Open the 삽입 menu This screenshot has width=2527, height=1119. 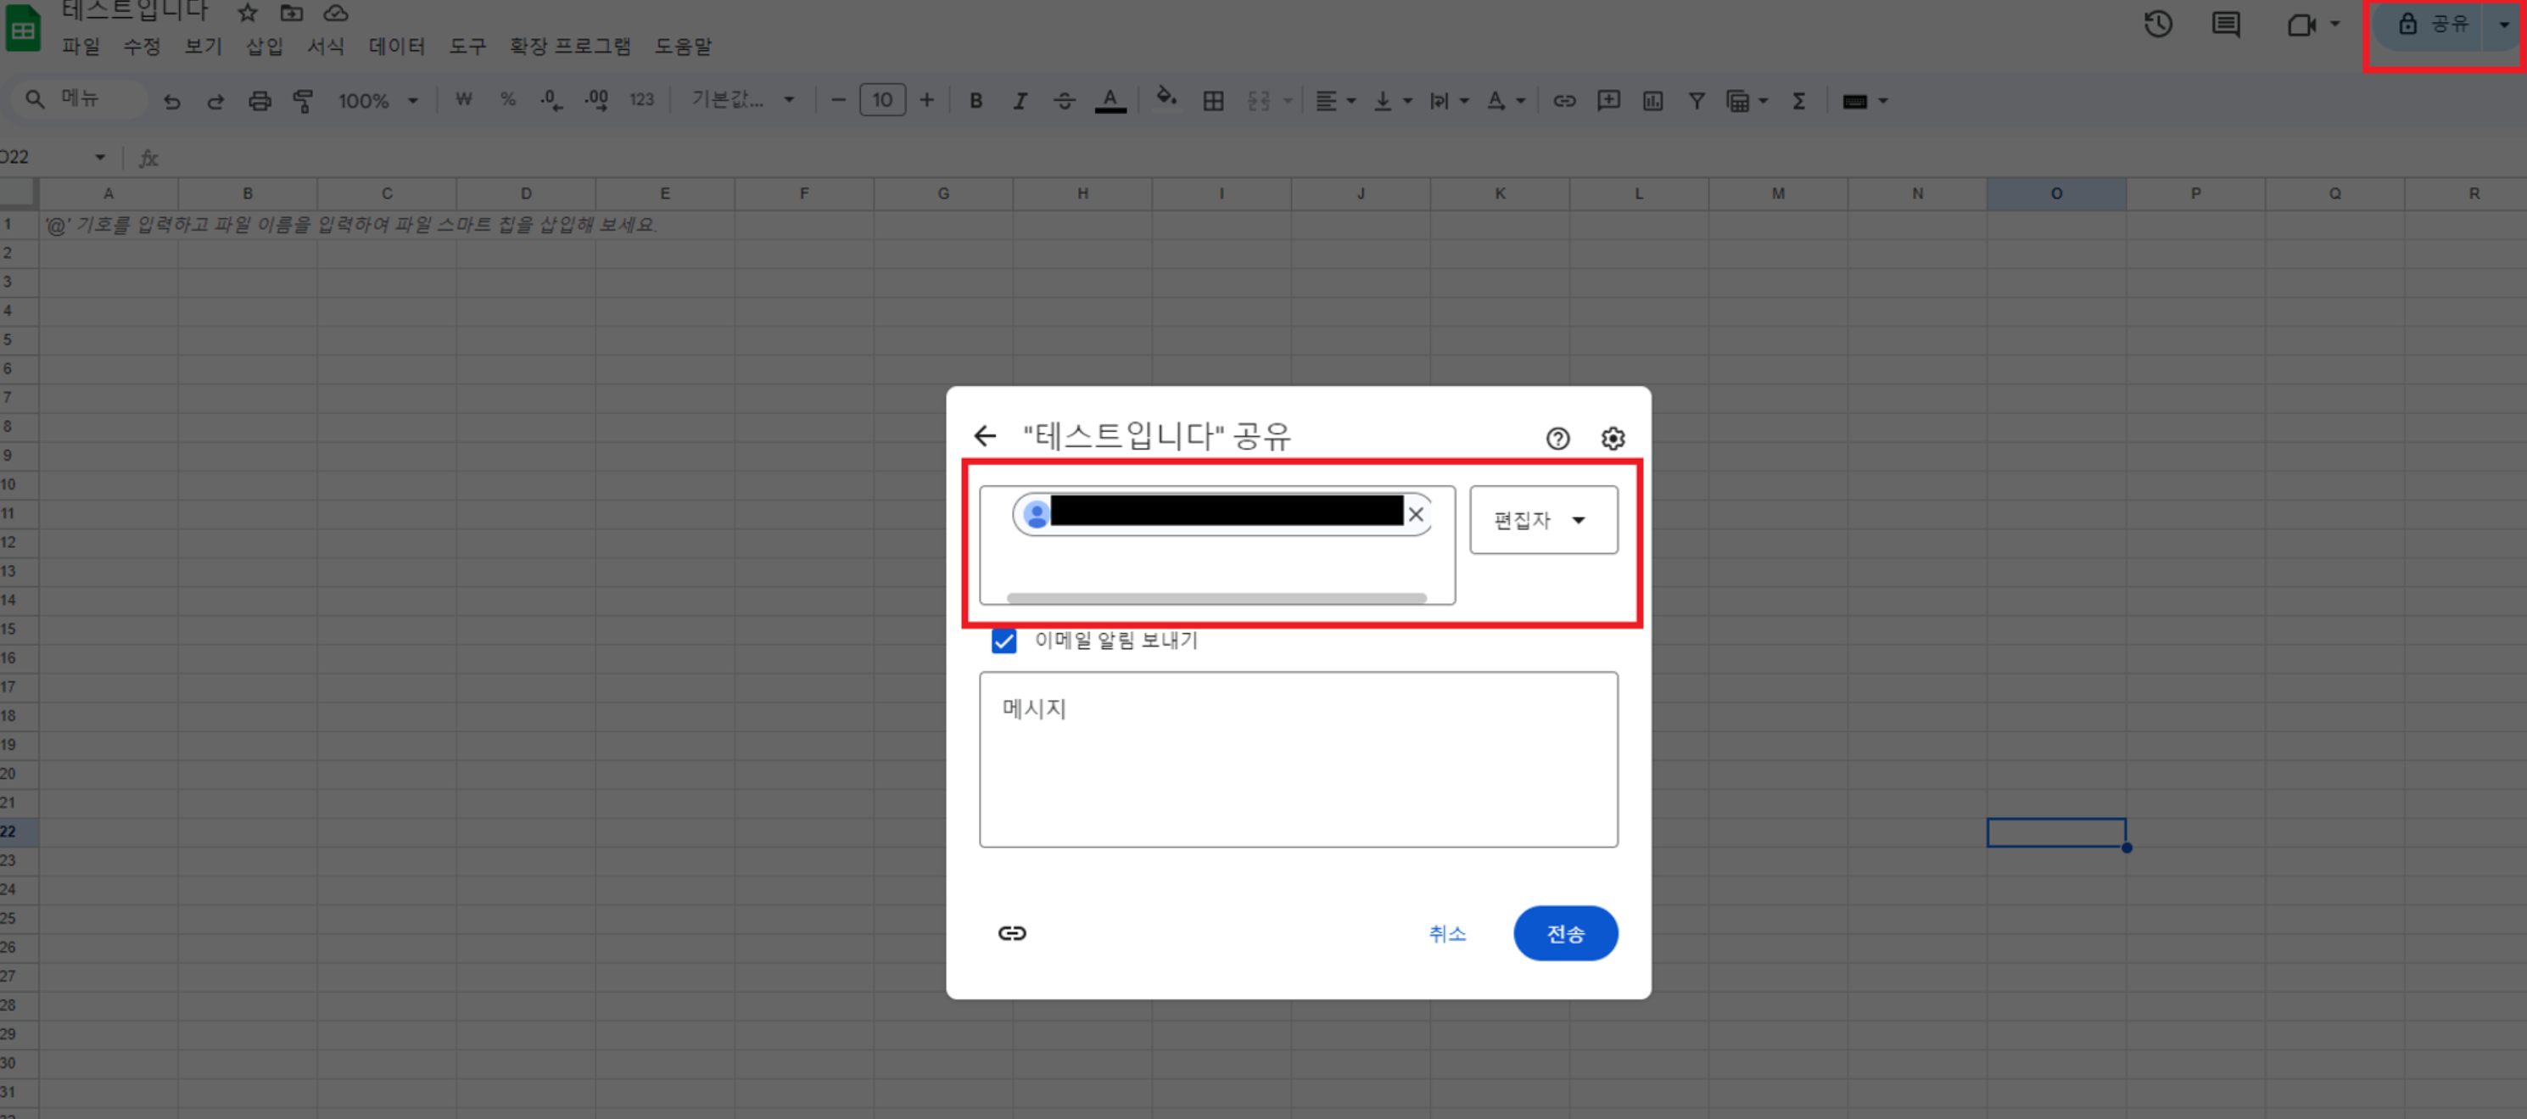pyautogui.click(x=264, y=46)
